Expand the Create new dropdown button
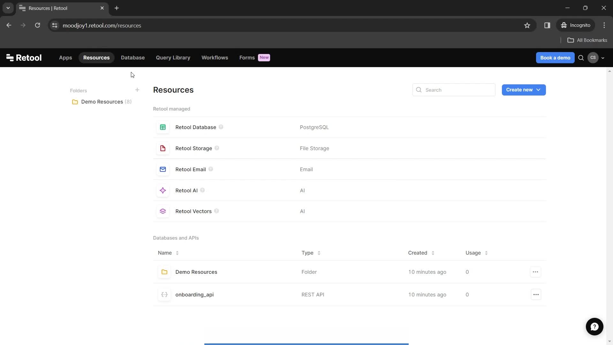 pos(539,90)
